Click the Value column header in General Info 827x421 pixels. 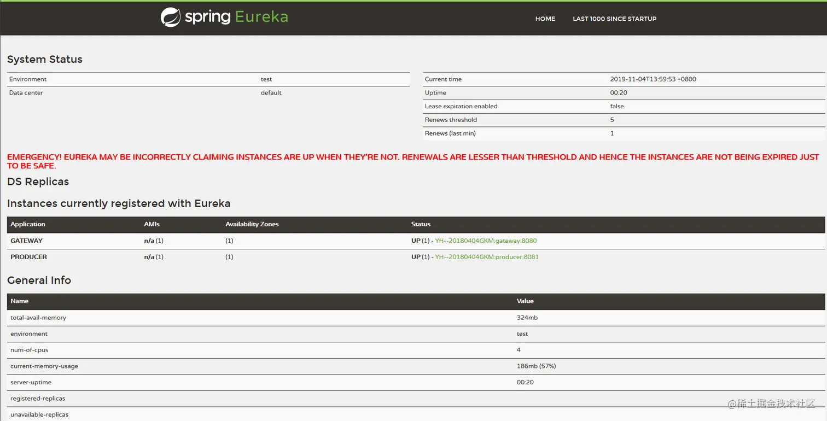[x=525, y=301]
